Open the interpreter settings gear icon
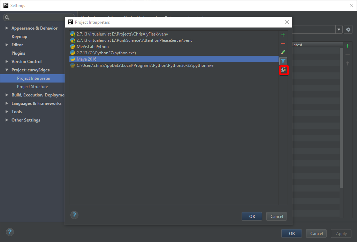The image size is (357, 242). point(348,30)
